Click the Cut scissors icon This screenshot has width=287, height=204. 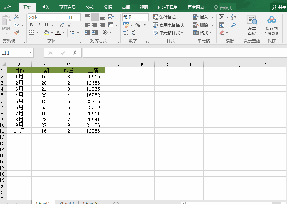(17, 17)
